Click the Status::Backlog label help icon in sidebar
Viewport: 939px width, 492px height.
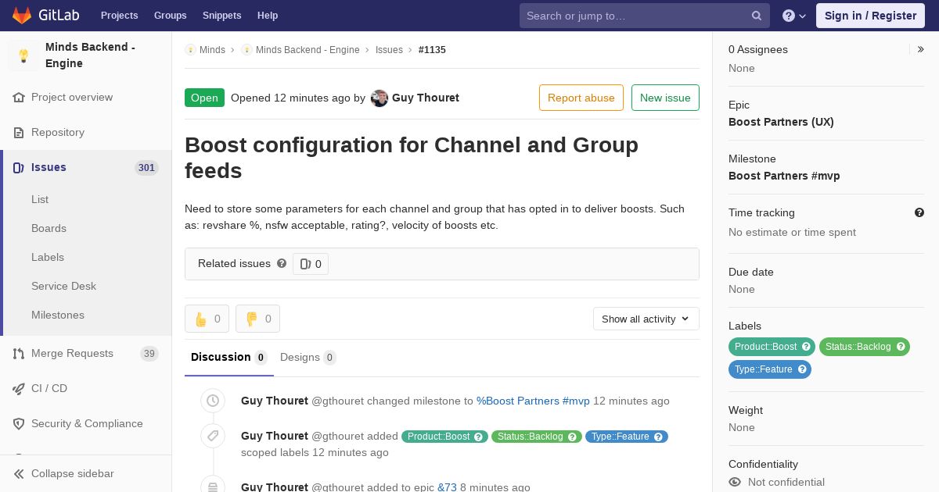point(901,347)
